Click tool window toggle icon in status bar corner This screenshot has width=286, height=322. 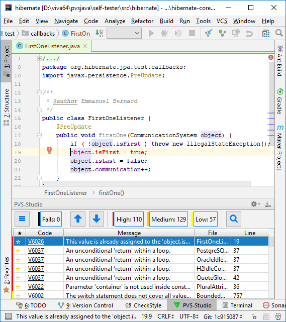click(x=9, y=316)
